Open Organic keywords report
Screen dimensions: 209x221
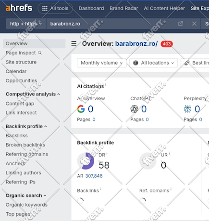pos(26,205)
